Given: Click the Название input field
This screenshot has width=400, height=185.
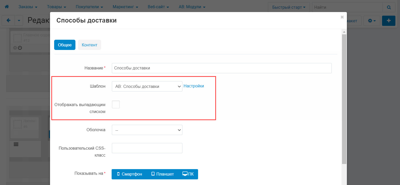Looking at the screenshot, I should coord(222,68).
